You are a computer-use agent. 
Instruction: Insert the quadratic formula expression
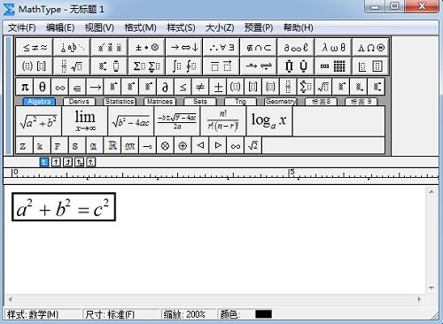177,121
